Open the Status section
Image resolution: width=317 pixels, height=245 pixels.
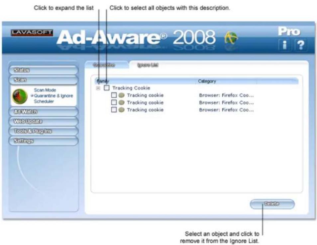43,70
